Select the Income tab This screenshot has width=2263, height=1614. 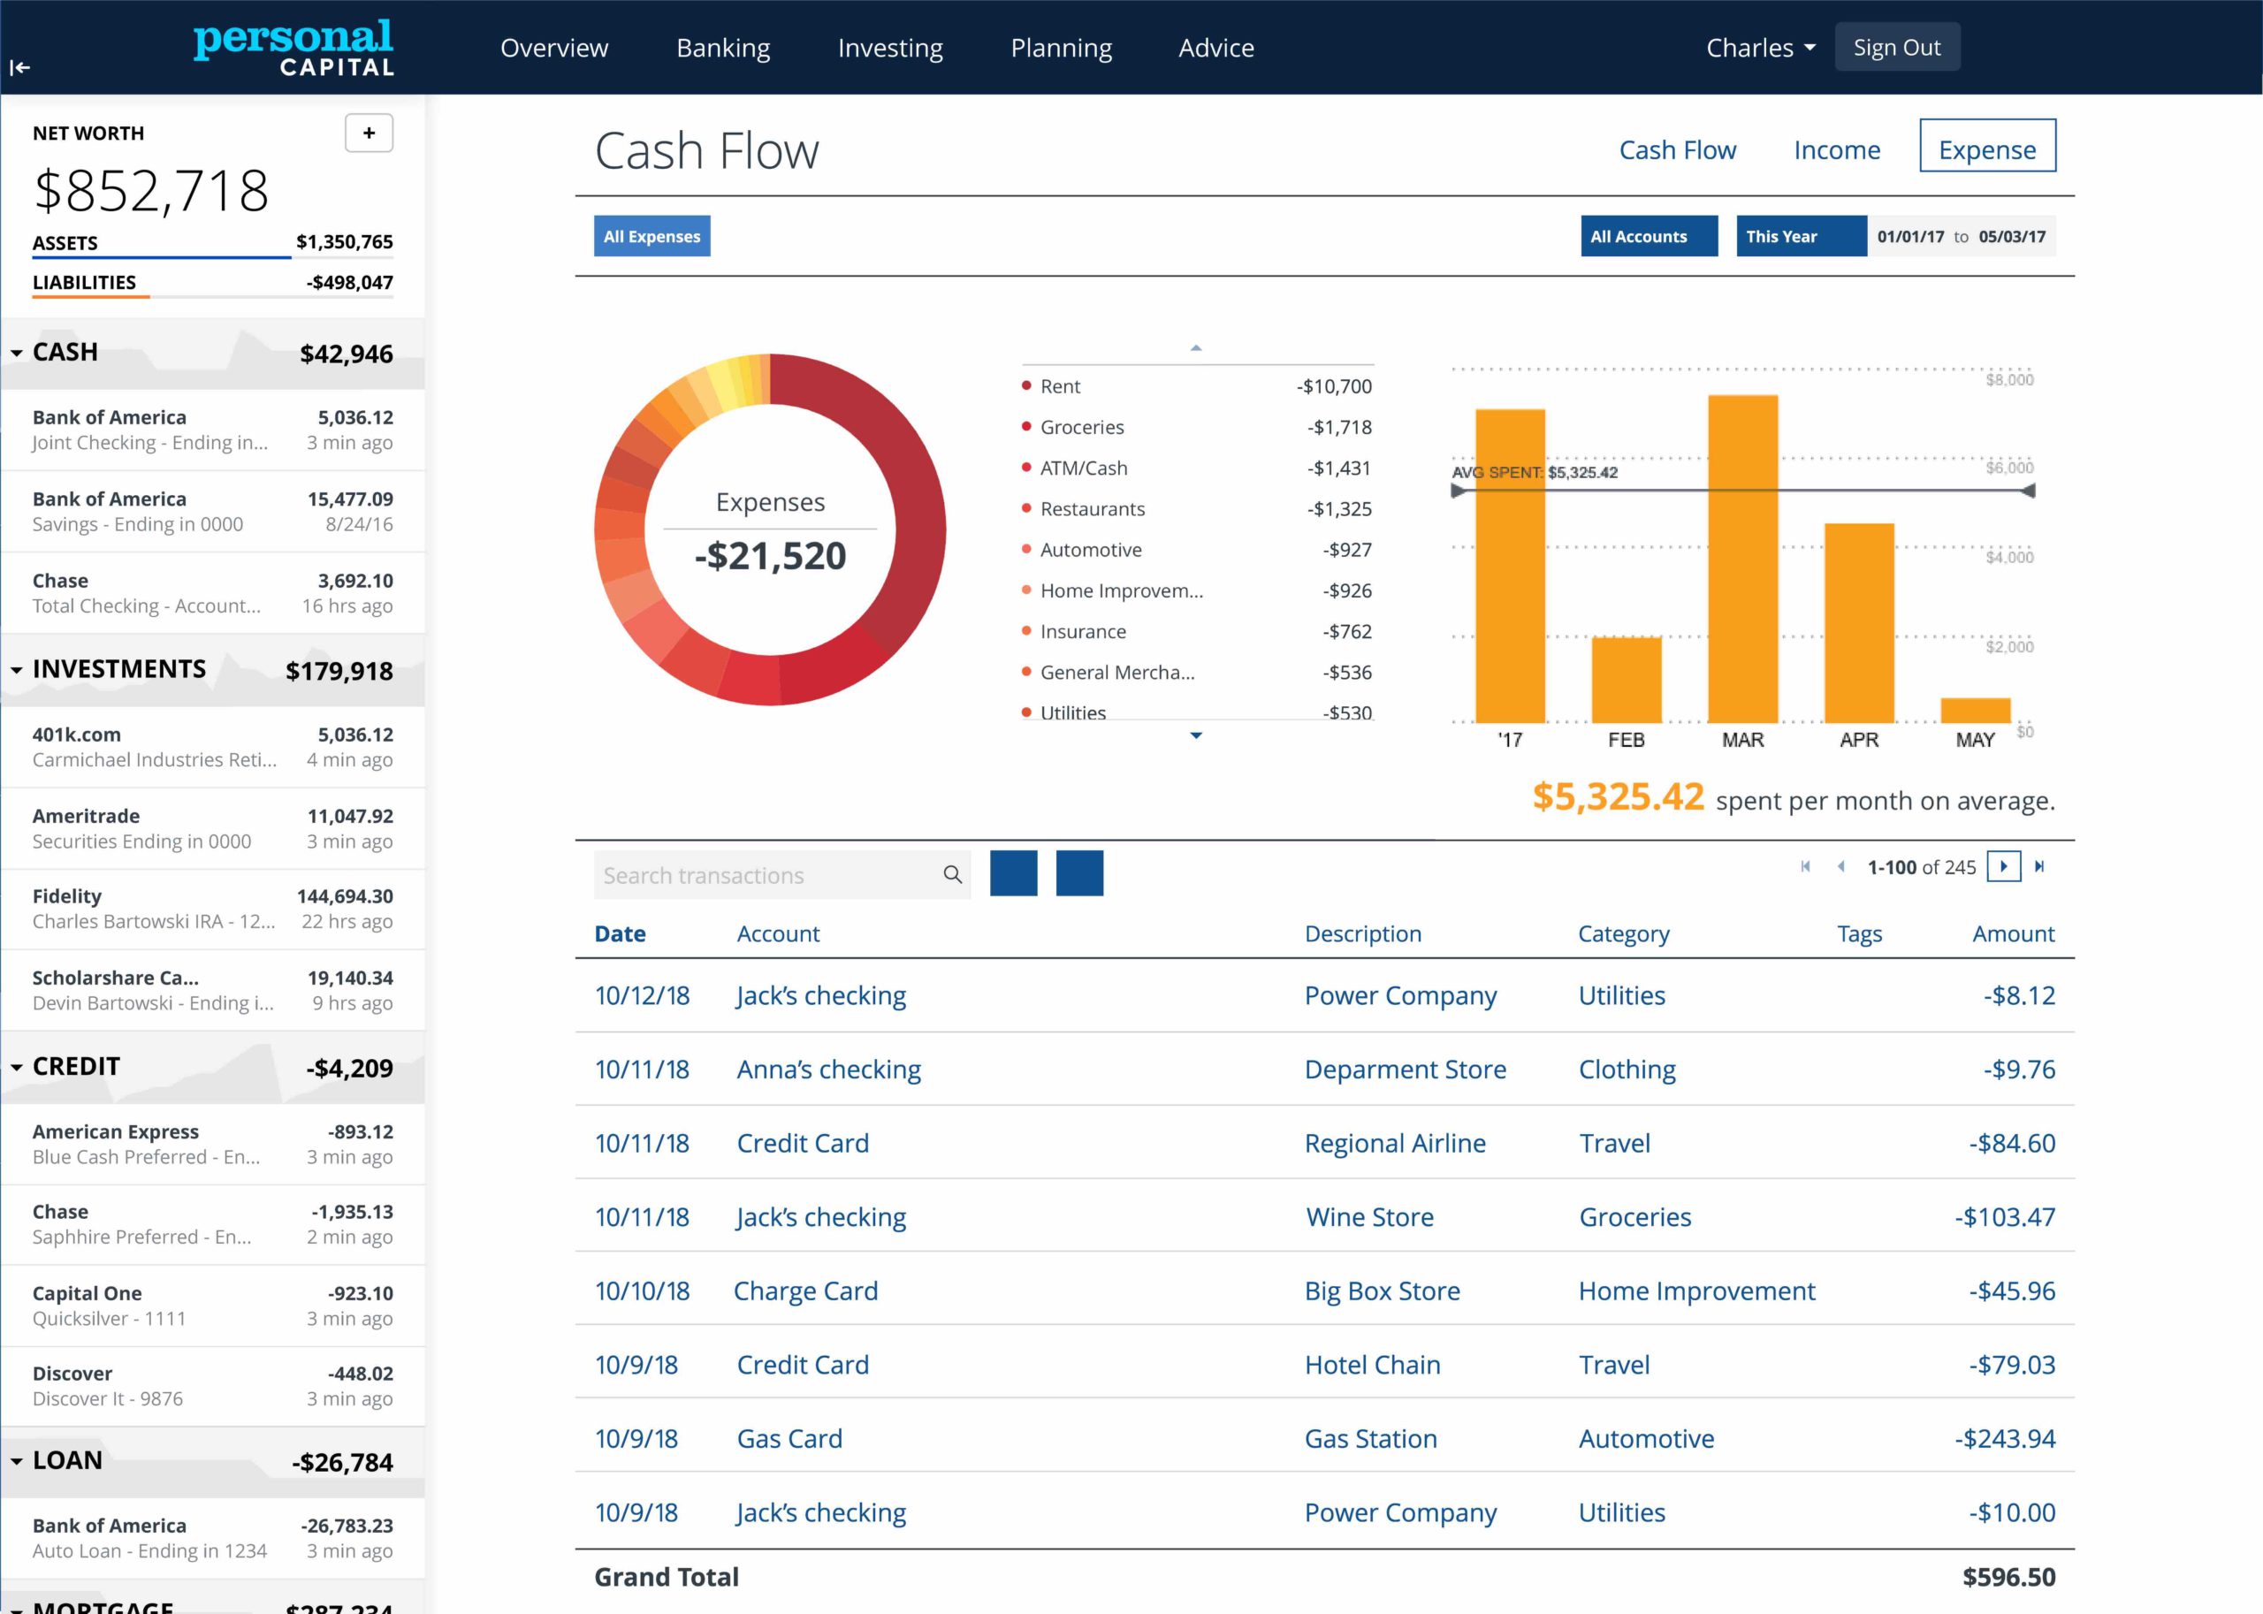pyautogui.click(x=1839, y=148)
